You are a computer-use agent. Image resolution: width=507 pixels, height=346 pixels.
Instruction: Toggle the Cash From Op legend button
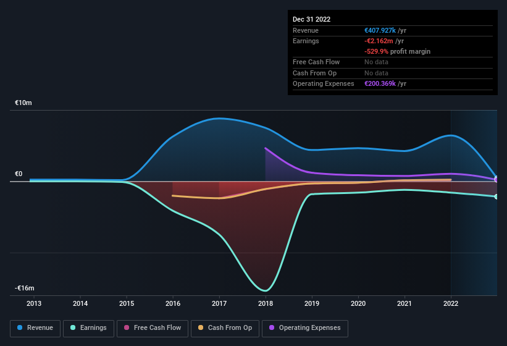(225, 328)
